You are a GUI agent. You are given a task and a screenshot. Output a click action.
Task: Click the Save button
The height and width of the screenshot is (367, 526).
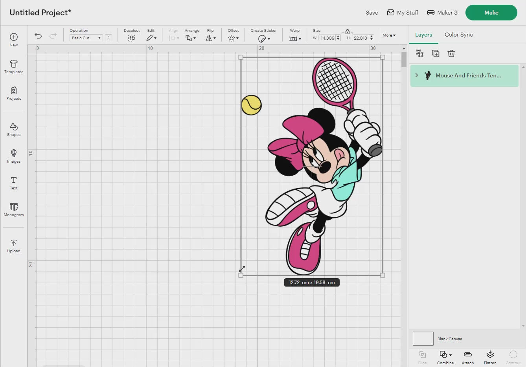pos(372,13)
